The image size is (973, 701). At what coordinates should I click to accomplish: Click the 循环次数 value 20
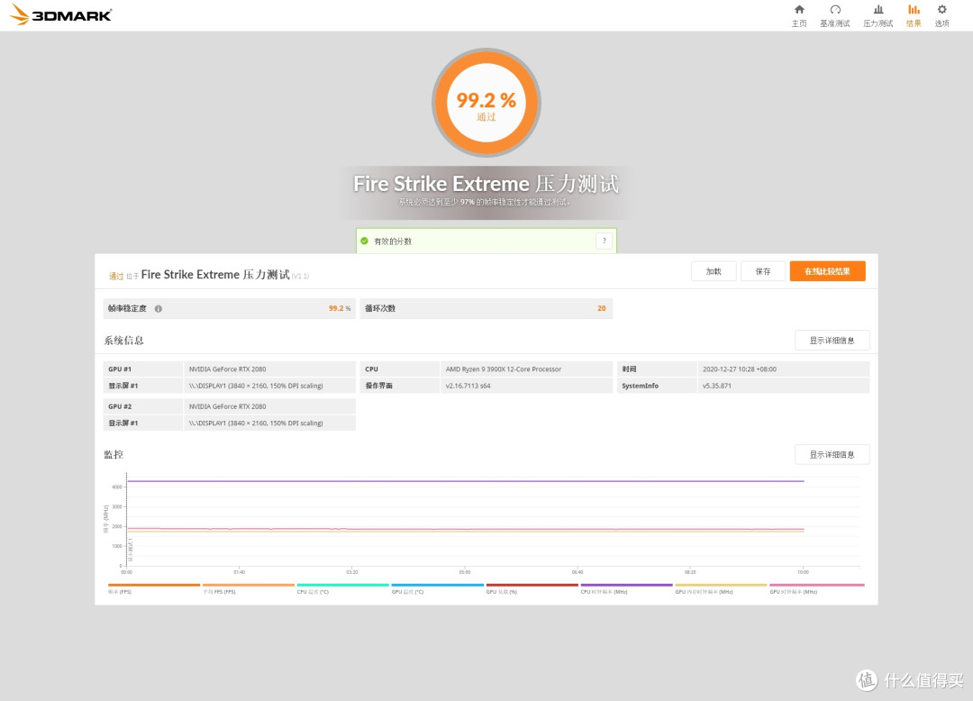(601, 308)
